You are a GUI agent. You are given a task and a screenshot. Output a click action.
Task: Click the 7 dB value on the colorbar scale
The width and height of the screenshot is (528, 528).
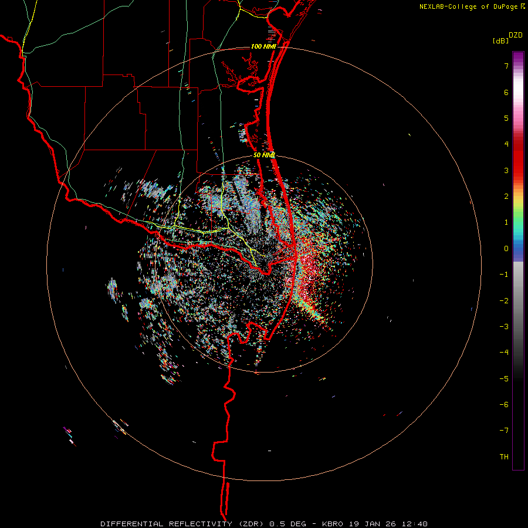(506, 66)
